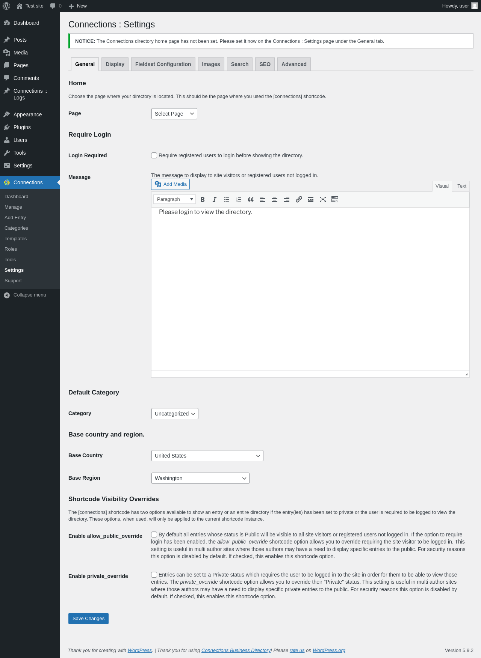This screenshot has height=658, width=481.
Task: Open the Uncategorized category dropdown
Action: 175,414
